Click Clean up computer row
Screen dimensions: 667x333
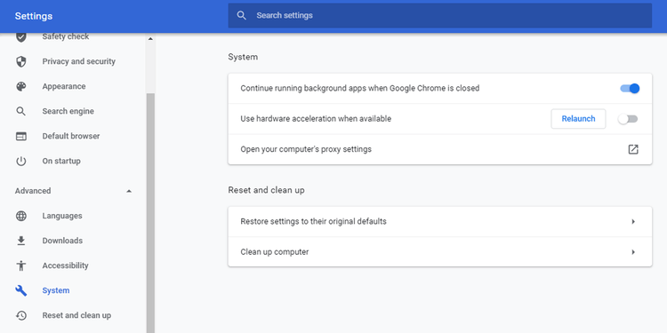pos(440,252)
